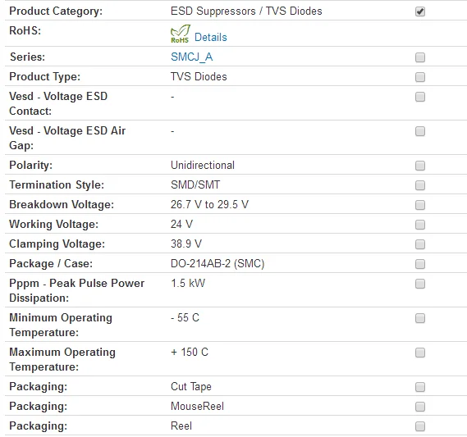
Task: Click the 'Product Category:' label
Action: tap(56, 11)
